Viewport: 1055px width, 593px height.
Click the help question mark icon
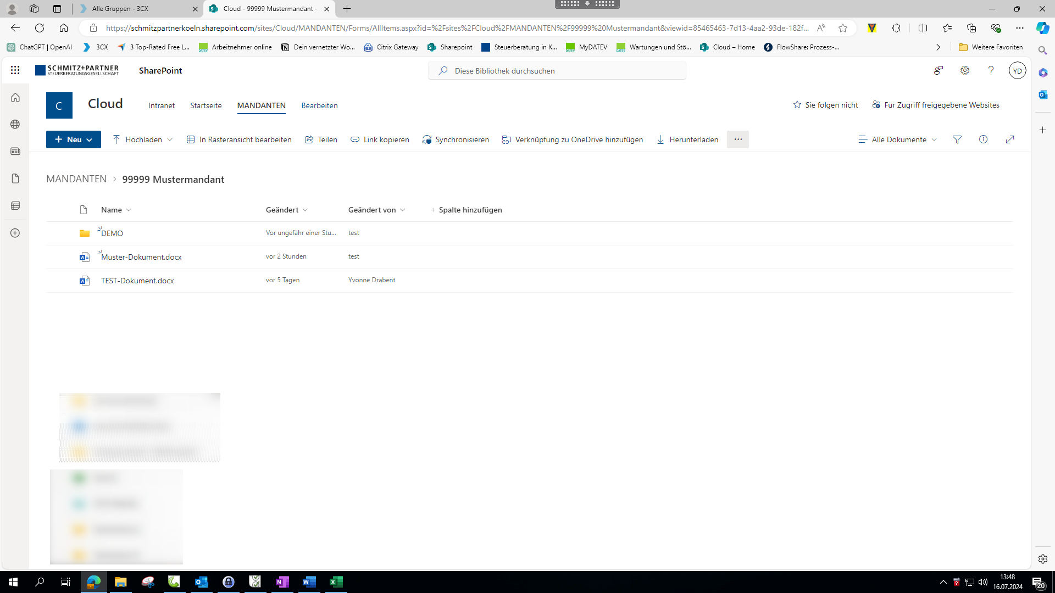[991, 70]
